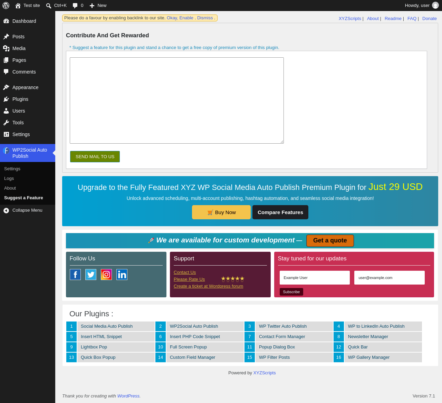Open the Instagram follow icon
The height and width of the screenshot is (403, 442).
106,275
